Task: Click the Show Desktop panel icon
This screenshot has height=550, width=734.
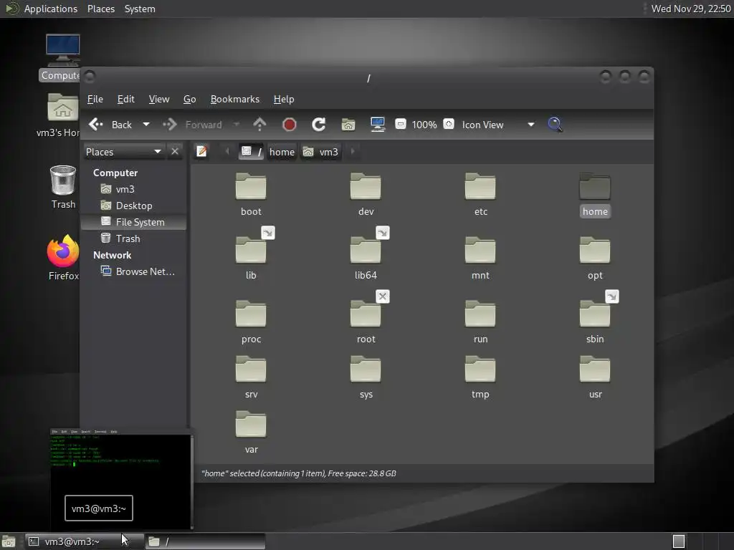Action: 9,541
